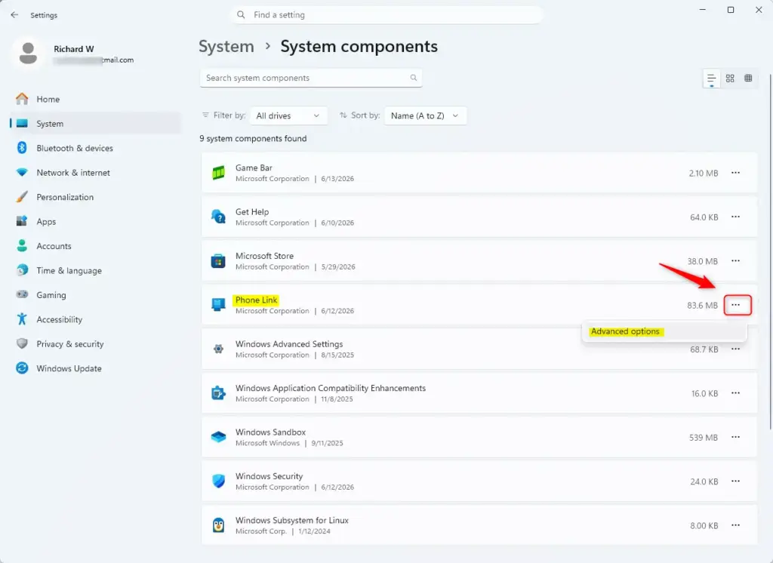Click the Windows Application Compatibility Enhancements icon
The width and height of the screenshot is (773, 563).
tap(218, 393)
